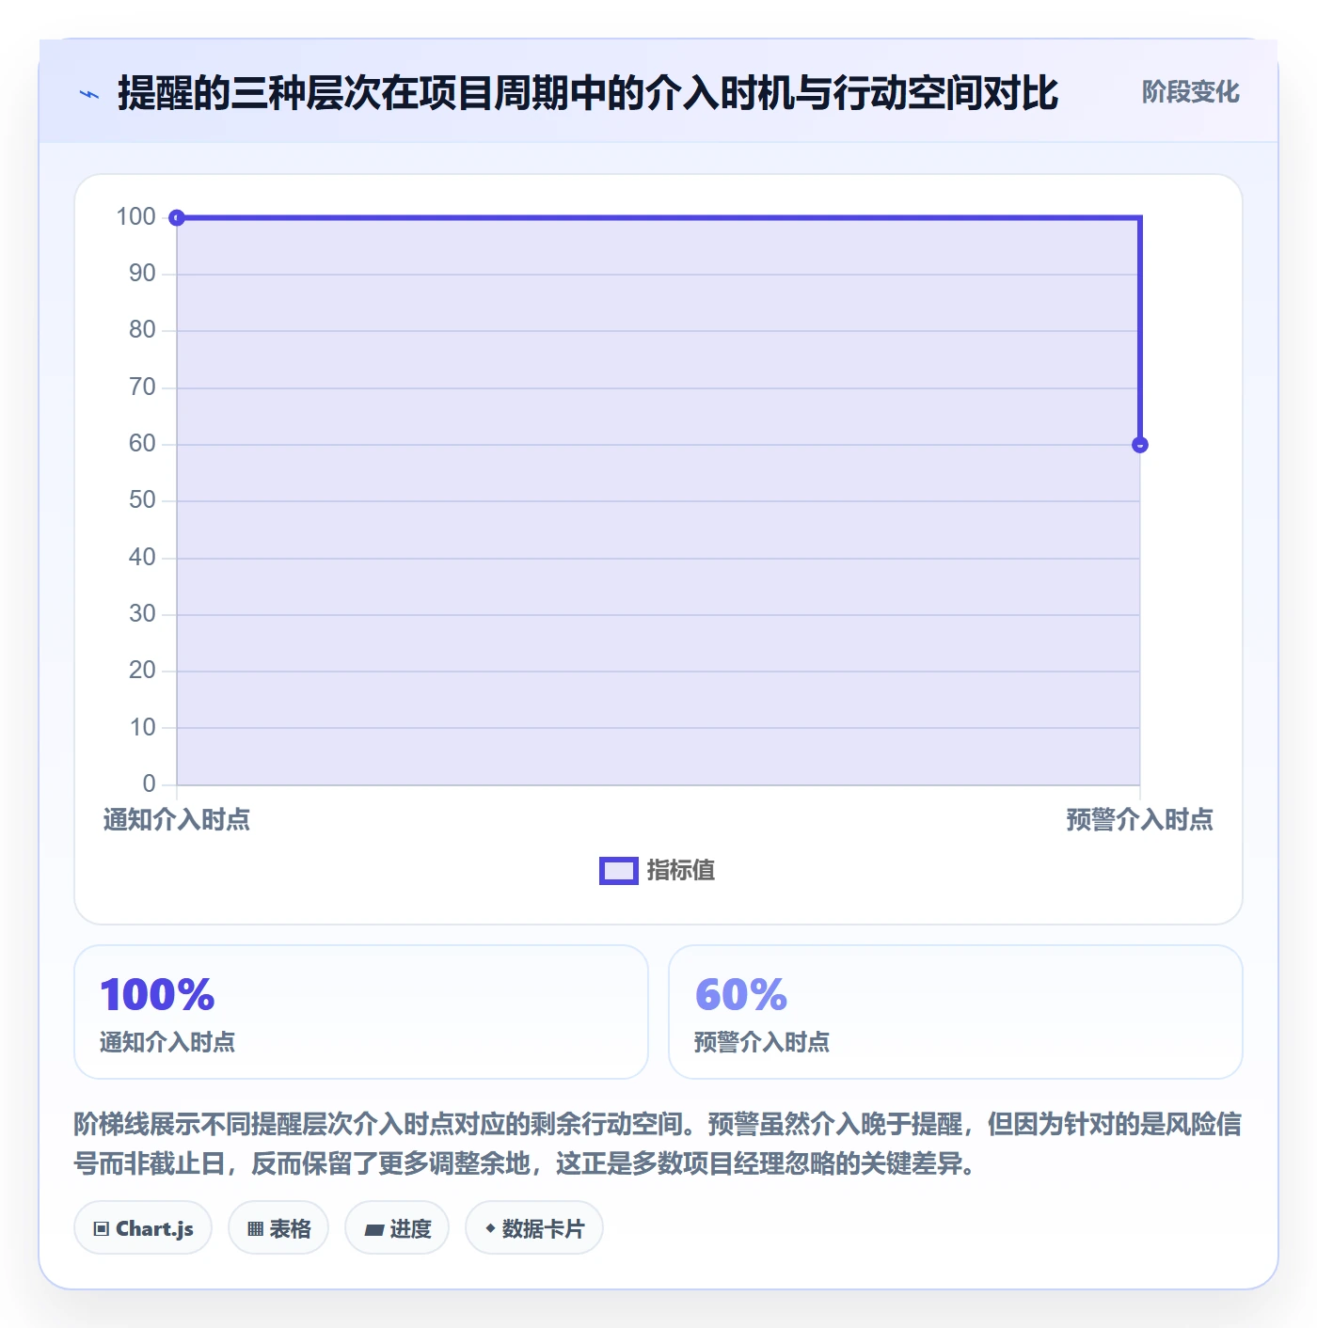The width and height of the screenshot is (1317, 1328).
Task: Click the chart title 提醒的三种层次
Action: (x=588, y=93)
